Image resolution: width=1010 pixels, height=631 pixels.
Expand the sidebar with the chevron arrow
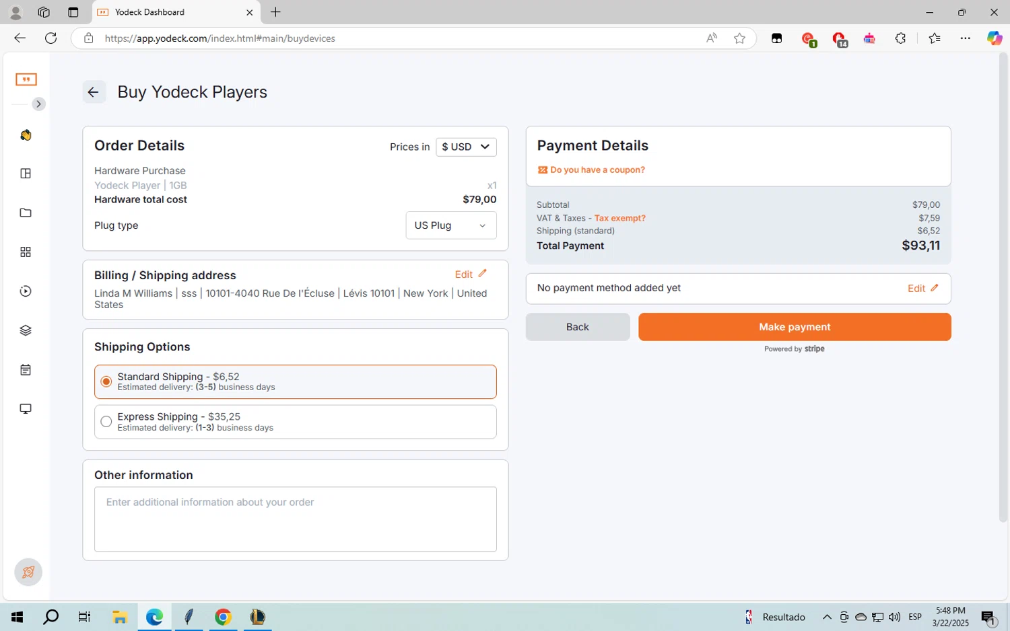click(38, 104)
